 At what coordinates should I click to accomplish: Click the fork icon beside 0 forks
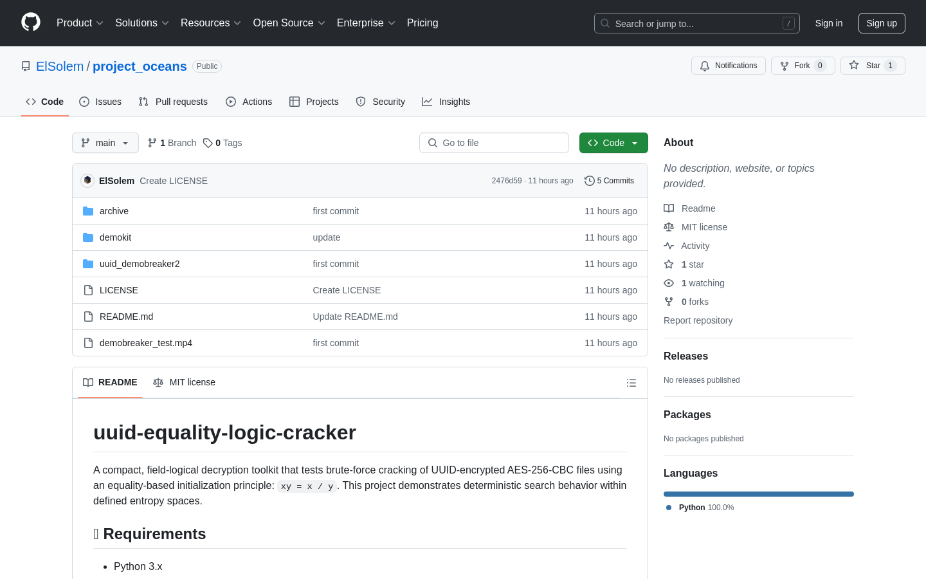point(669,302)
